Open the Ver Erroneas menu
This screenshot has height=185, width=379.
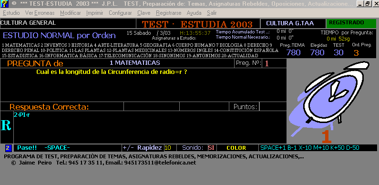tap(40, 13)
